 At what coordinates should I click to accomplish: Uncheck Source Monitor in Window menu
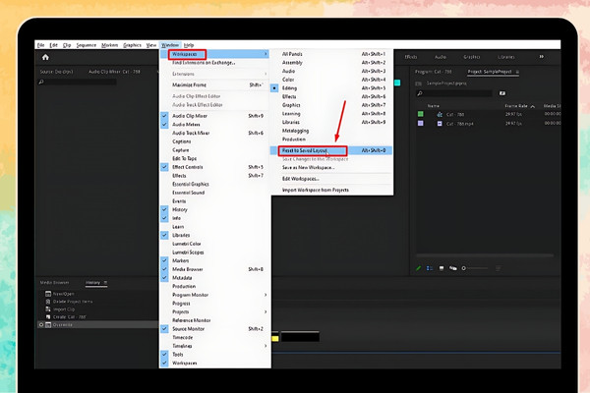click(x=164, y=329)
